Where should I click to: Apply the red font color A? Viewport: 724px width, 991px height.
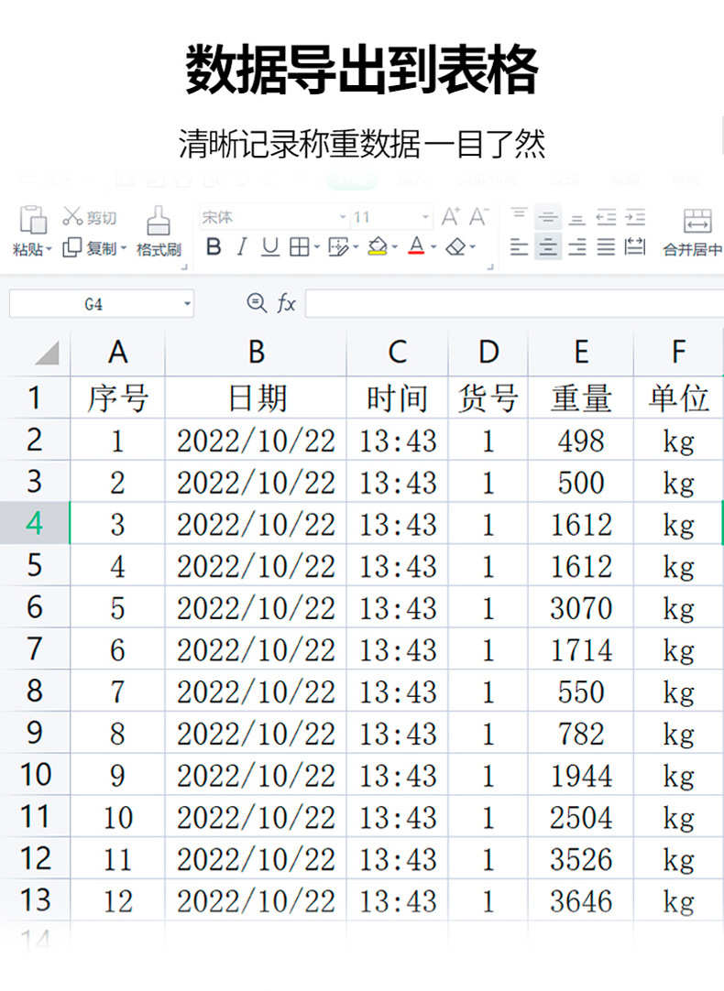tap(416, 246)
